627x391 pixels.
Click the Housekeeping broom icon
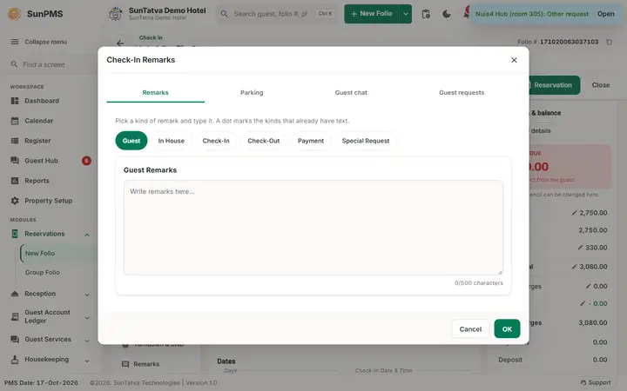15,360
